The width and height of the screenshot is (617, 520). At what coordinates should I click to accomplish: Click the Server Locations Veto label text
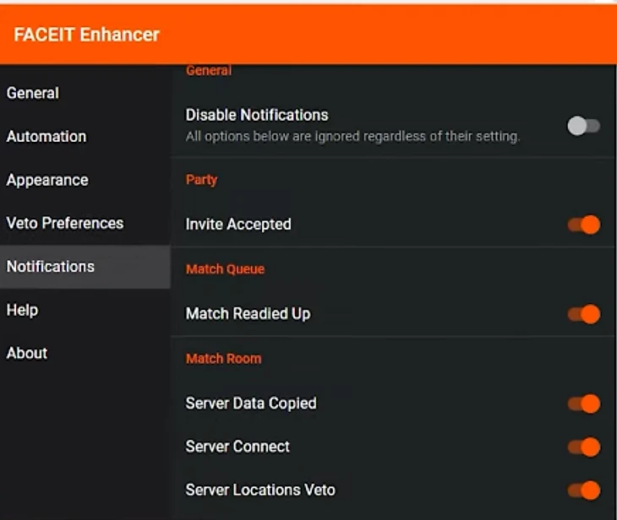coord(260,490)
